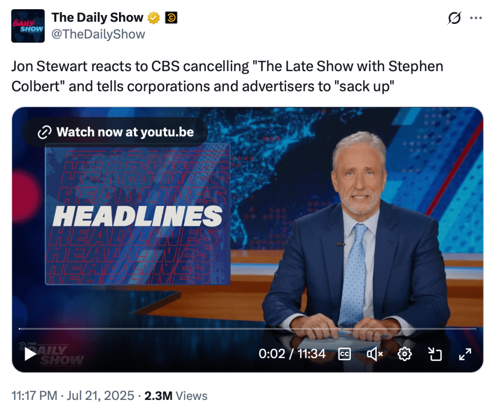Open the @TheDailyShow handle link
Image resolution: width=497 pixels, height=415 pixels.
98,34
